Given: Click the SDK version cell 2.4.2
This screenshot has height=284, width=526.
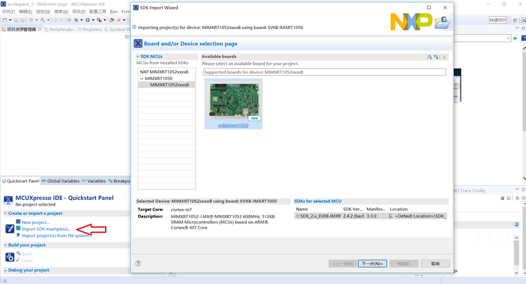Looking at the screenshot, I should coord(353,216).
